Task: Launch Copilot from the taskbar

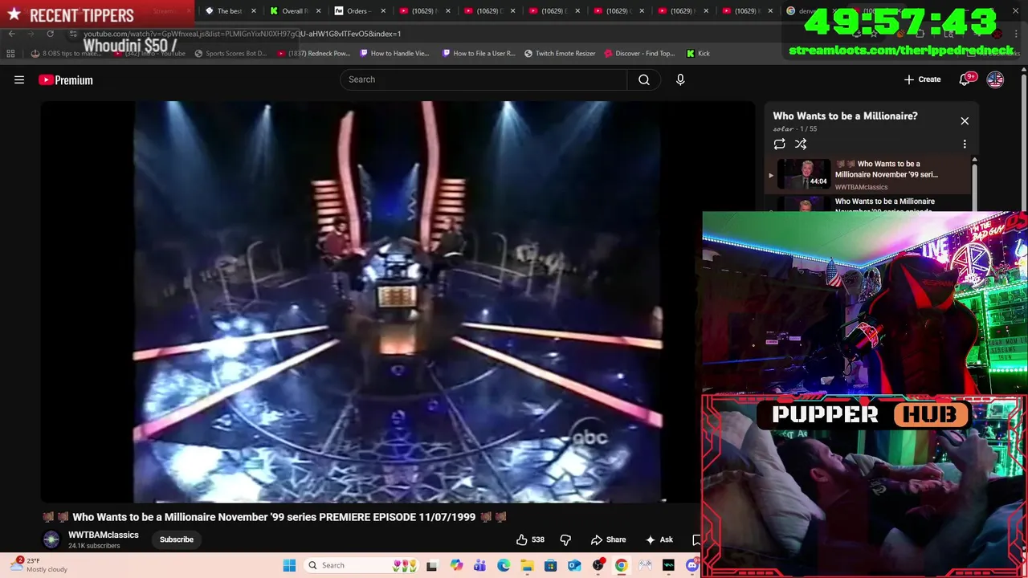Action: (457, 565)
